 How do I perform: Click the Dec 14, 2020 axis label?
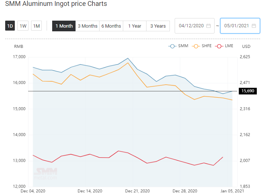tap(90, 191)
